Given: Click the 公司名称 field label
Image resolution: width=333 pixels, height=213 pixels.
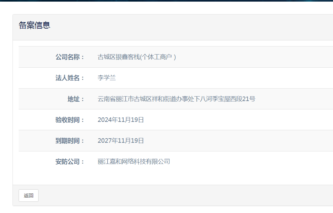Looking at the screenshot, I should (69, 57).
